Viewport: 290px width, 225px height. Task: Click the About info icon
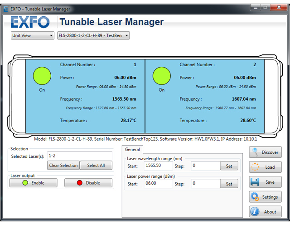click(x=255, y=211)
